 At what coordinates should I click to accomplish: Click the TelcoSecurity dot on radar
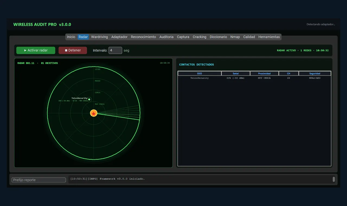tap(89, 99)
